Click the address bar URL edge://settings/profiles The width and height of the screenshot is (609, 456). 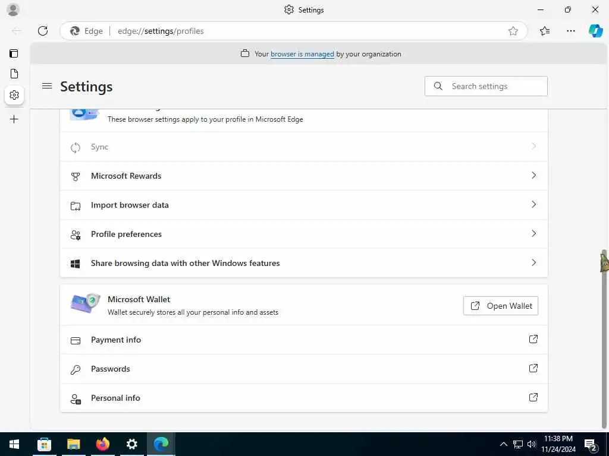pos(161,31)
